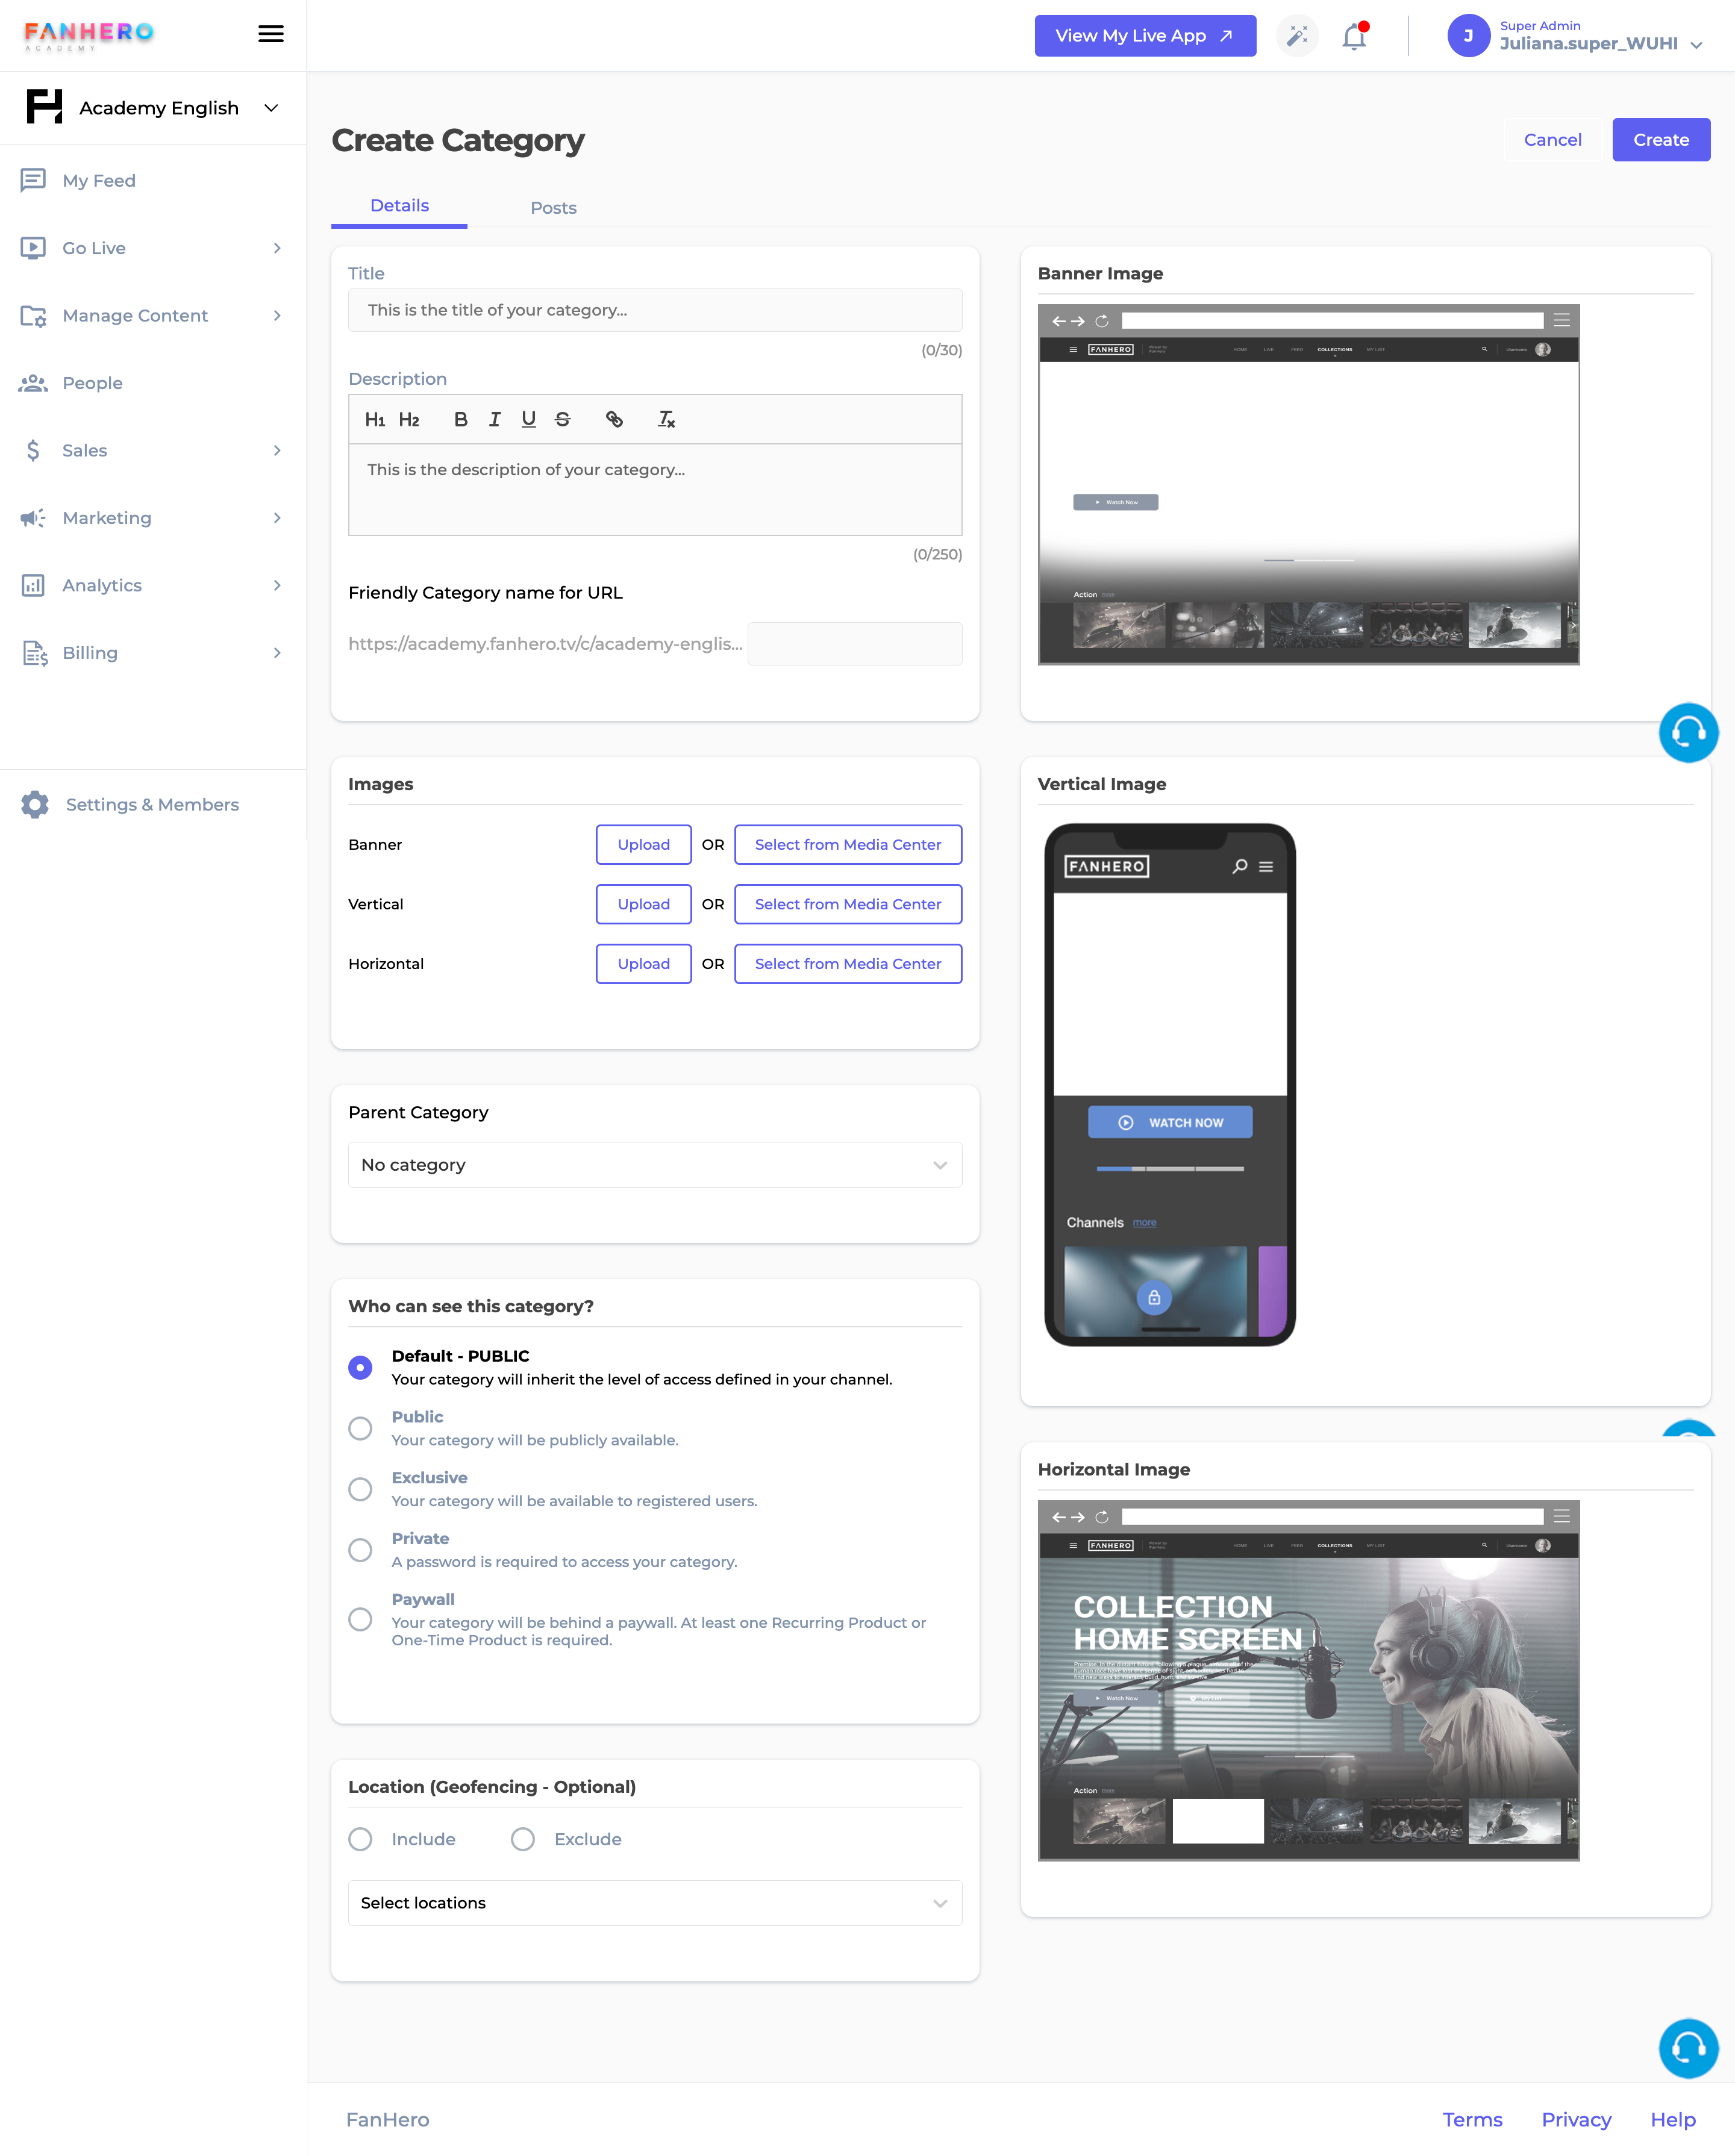Image resolution: width=1735 pixels, height=2156 pixels.
Task: Apply Heading 1 formatting
Action: pos(374,420)
